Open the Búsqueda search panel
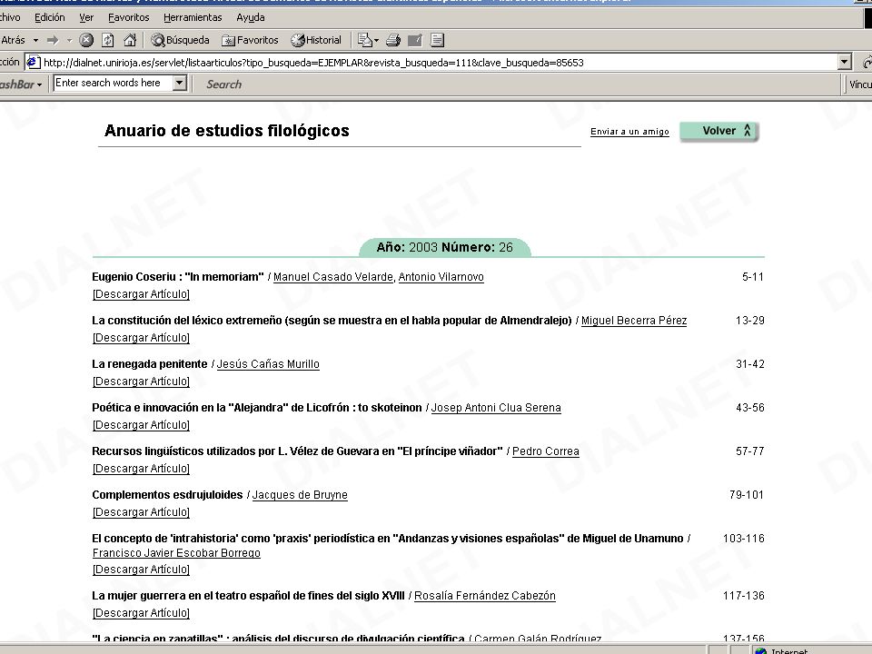 coord(181,40)
